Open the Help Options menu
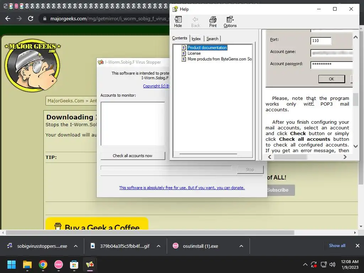This screenshot has width=364, height=273. click(230, 22)
